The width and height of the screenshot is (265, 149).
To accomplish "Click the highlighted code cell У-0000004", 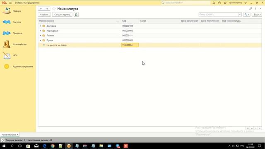I will tap(130, 45).
